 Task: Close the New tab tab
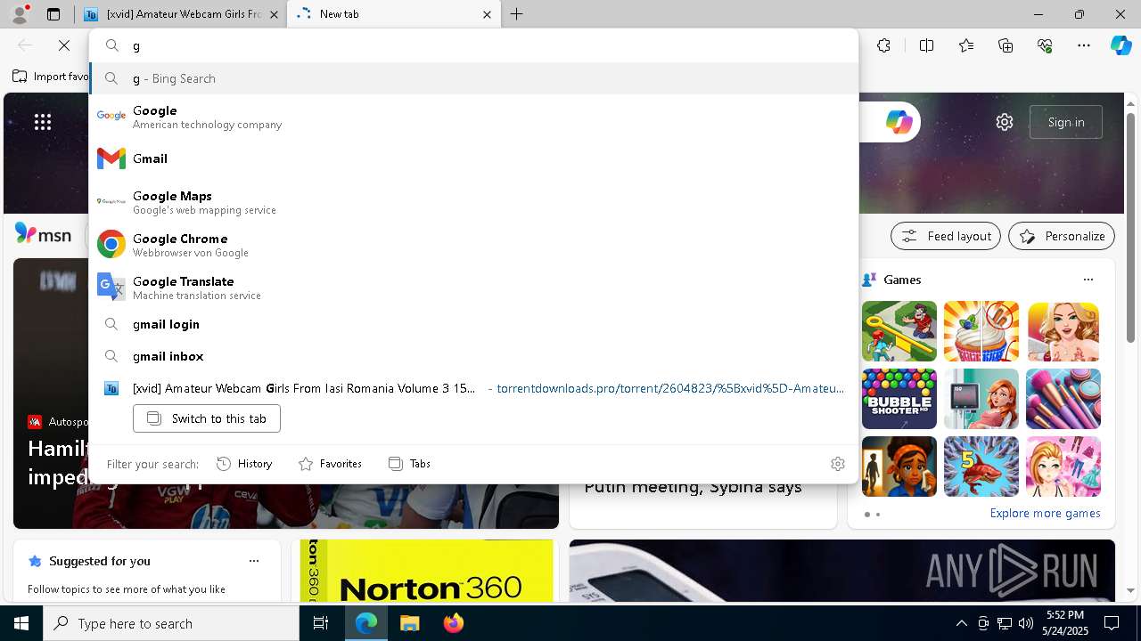[487, 14]
